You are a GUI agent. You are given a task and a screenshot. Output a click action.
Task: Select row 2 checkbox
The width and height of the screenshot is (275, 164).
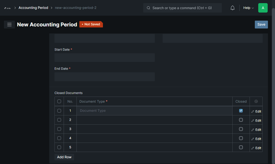[x=59, y=120]
